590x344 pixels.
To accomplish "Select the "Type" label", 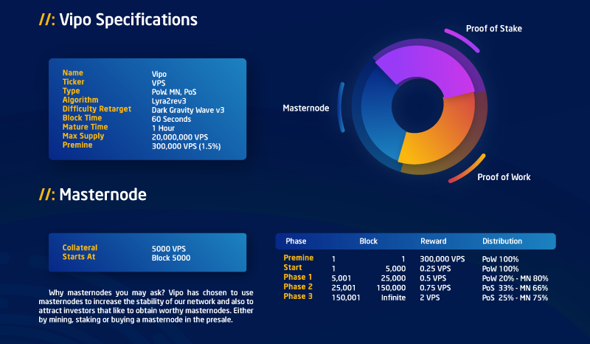I will pyautogui.click(x=71, y=92).
